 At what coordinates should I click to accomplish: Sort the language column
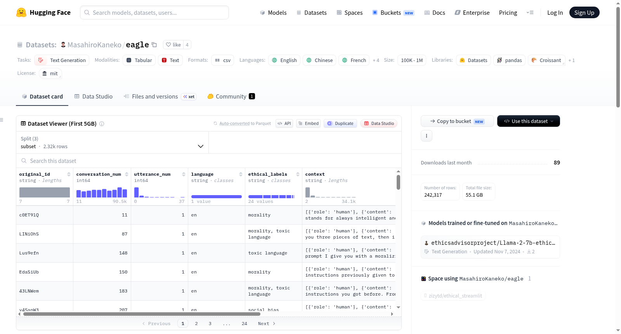pos(241,174)
